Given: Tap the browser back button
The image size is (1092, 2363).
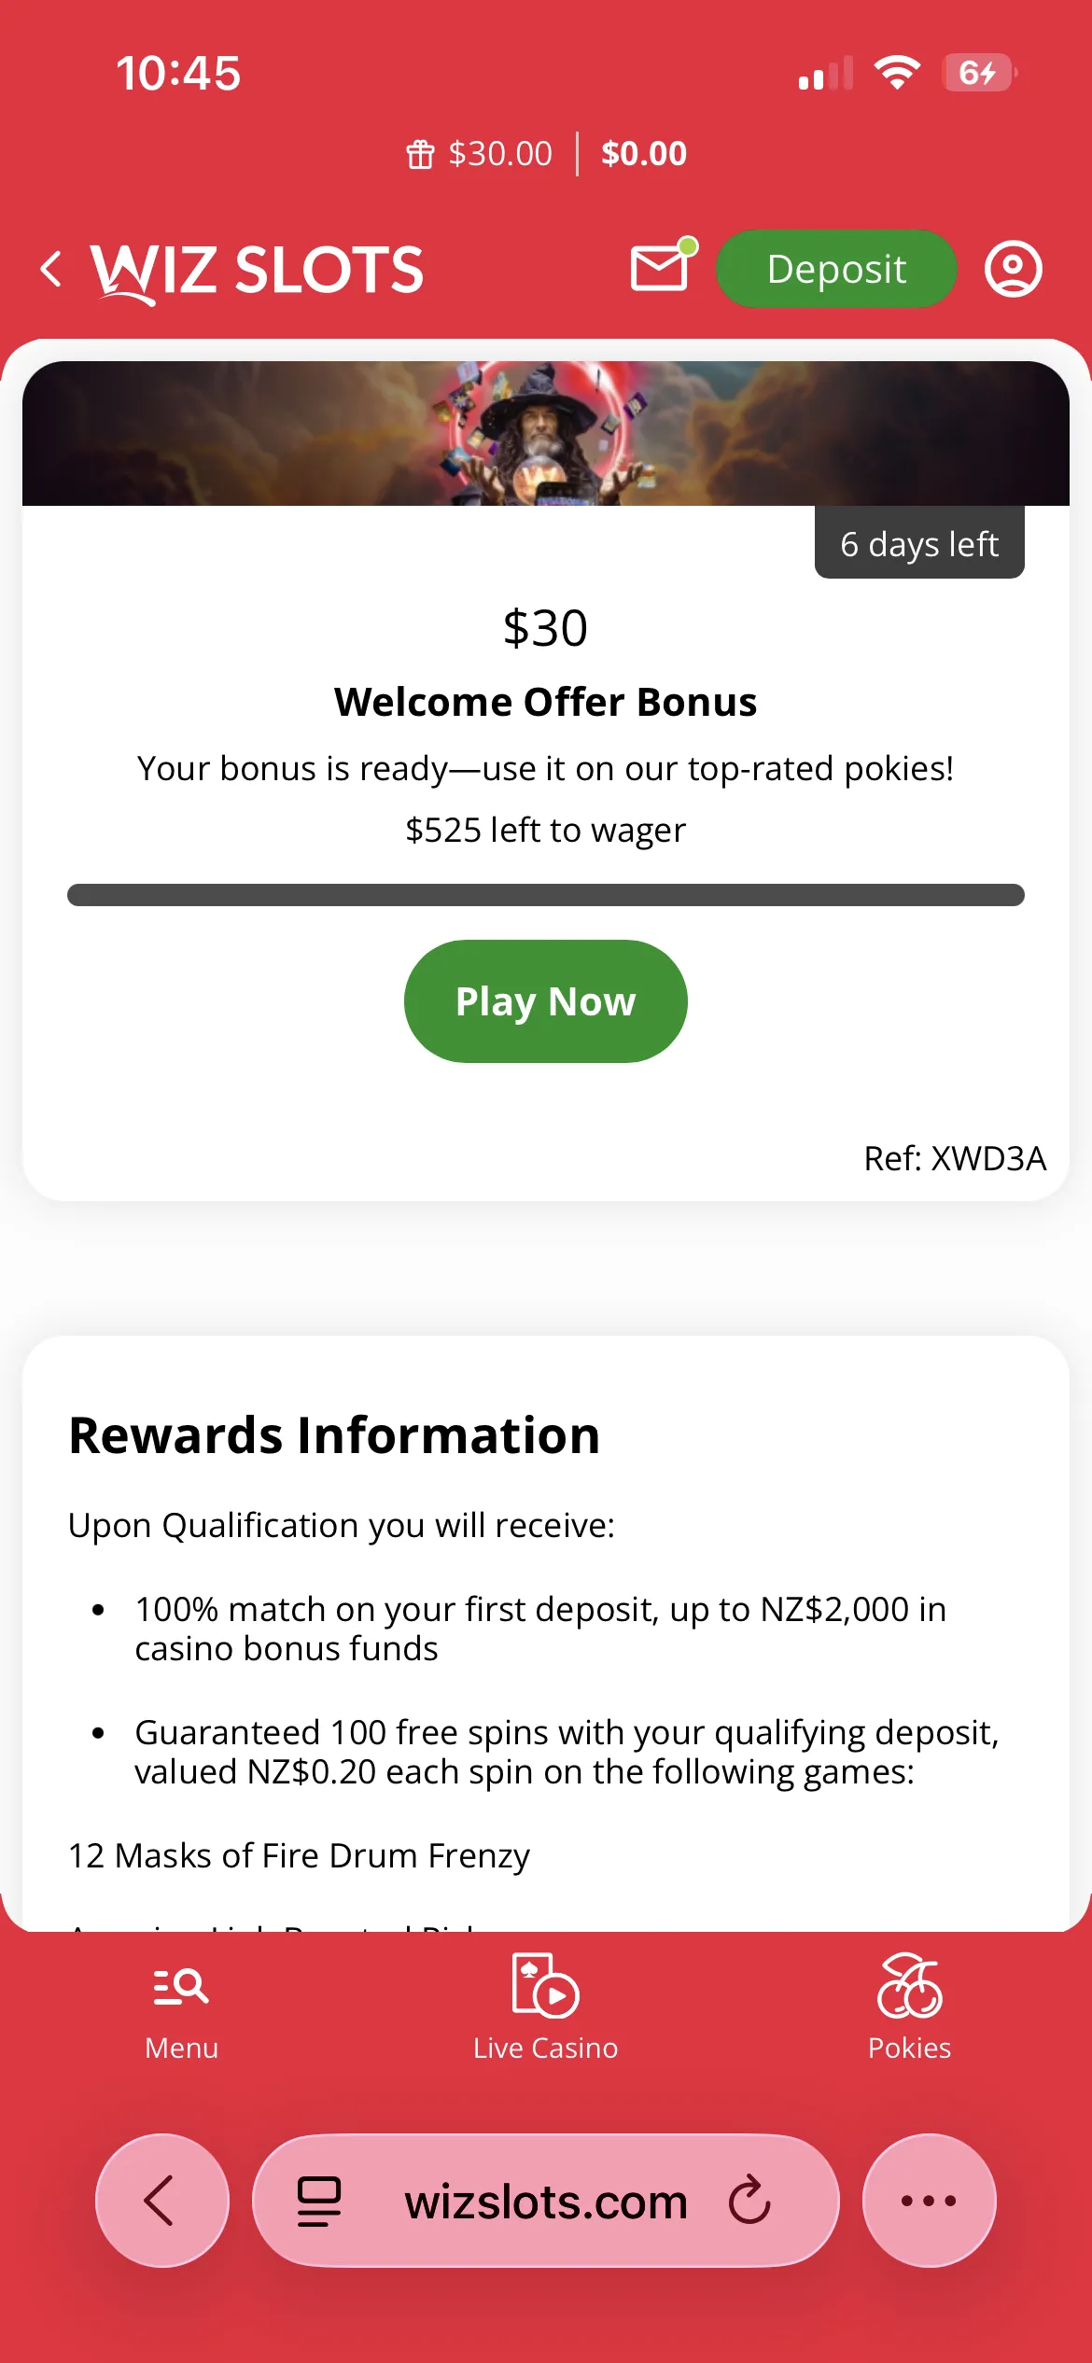Looking at the screenshot, I should click(161, 2201).
